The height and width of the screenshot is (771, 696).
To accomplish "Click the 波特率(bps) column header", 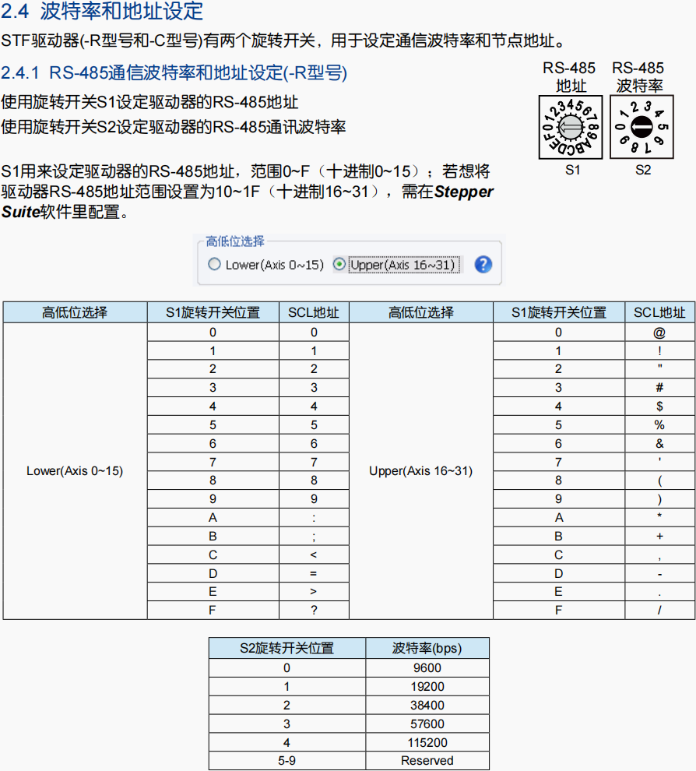I will [x=427, y=648].
